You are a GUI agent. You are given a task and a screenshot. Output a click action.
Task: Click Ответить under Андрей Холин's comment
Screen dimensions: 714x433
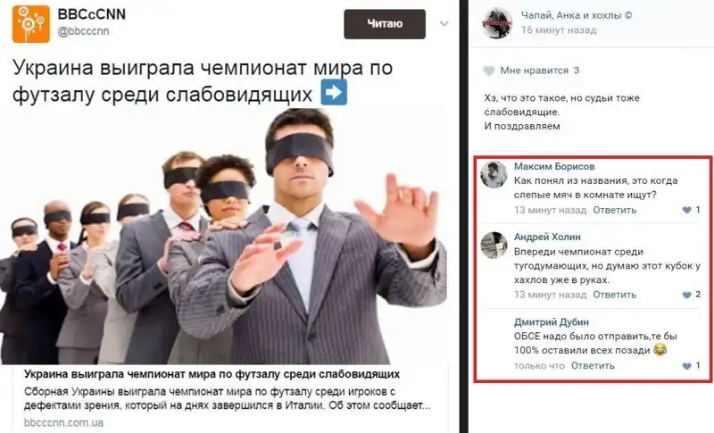coord(614,295)
